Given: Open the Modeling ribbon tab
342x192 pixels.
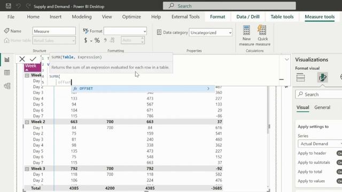Looking at the screenshot, I should pos(82,17).
